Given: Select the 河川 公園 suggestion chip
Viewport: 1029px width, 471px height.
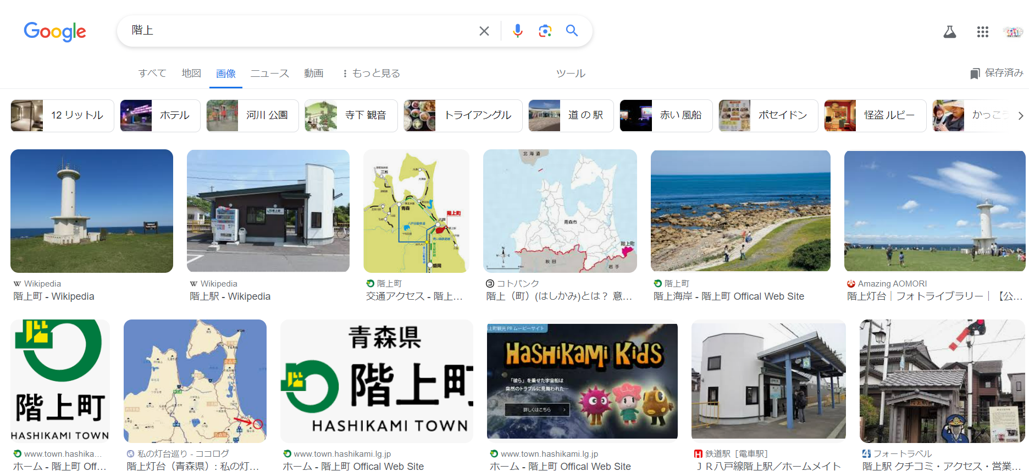Looking at the screenshot, I should [x=252, y=115].
